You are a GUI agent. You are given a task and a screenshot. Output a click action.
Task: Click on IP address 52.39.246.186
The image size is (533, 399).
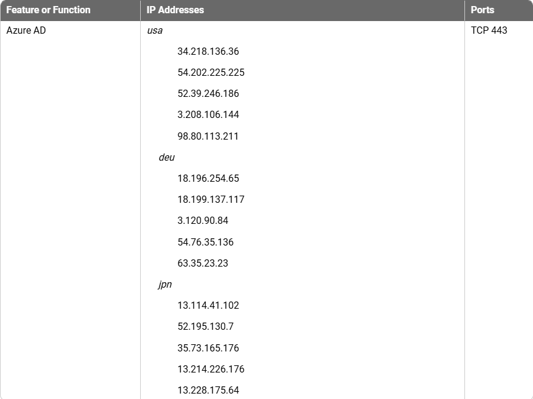(x=208, y=94)
